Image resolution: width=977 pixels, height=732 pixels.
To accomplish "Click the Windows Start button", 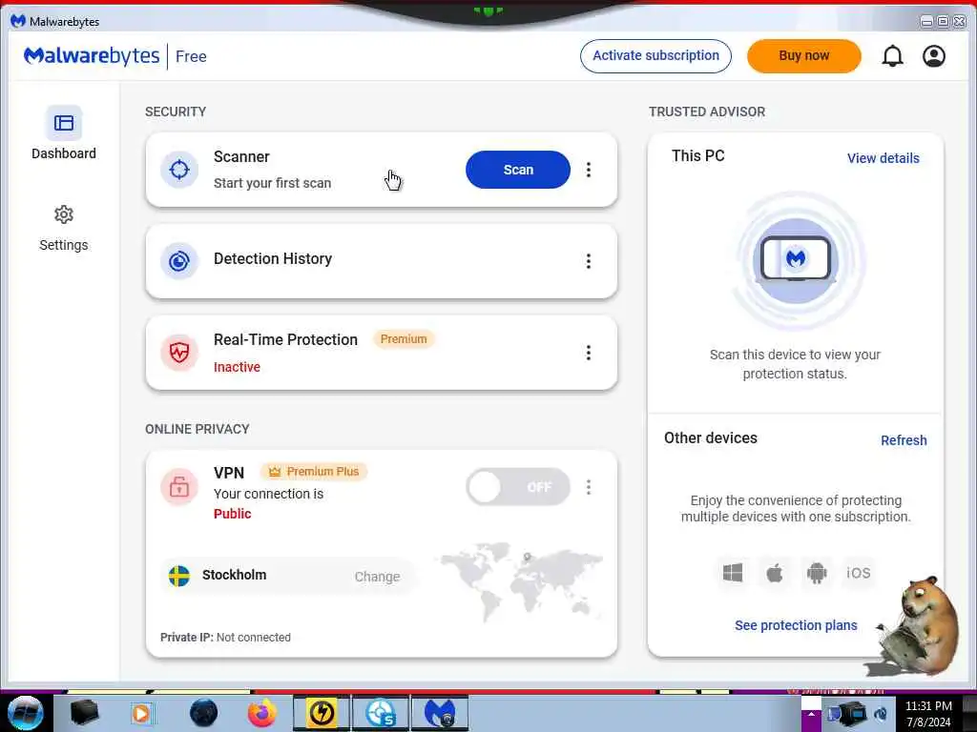I will click(25, 713).
